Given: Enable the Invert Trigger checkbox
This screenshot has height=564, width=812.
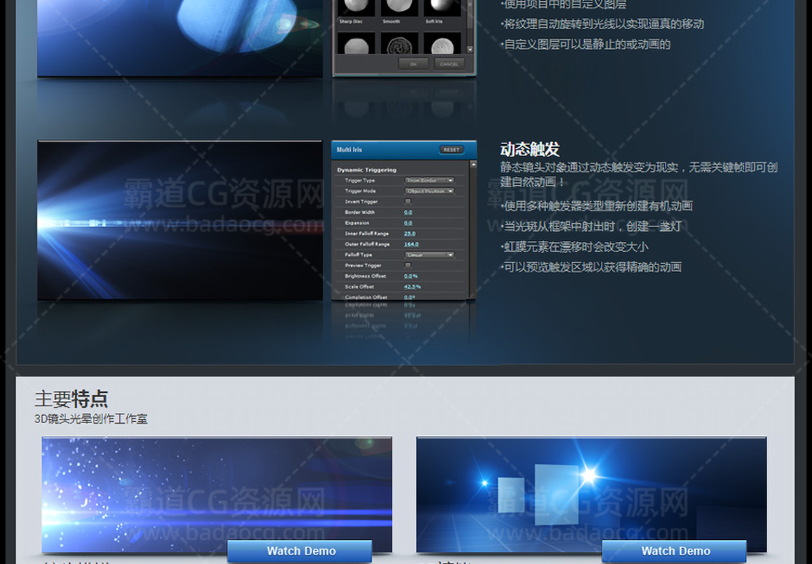Looking at the screenshot, I should [408, 202].
